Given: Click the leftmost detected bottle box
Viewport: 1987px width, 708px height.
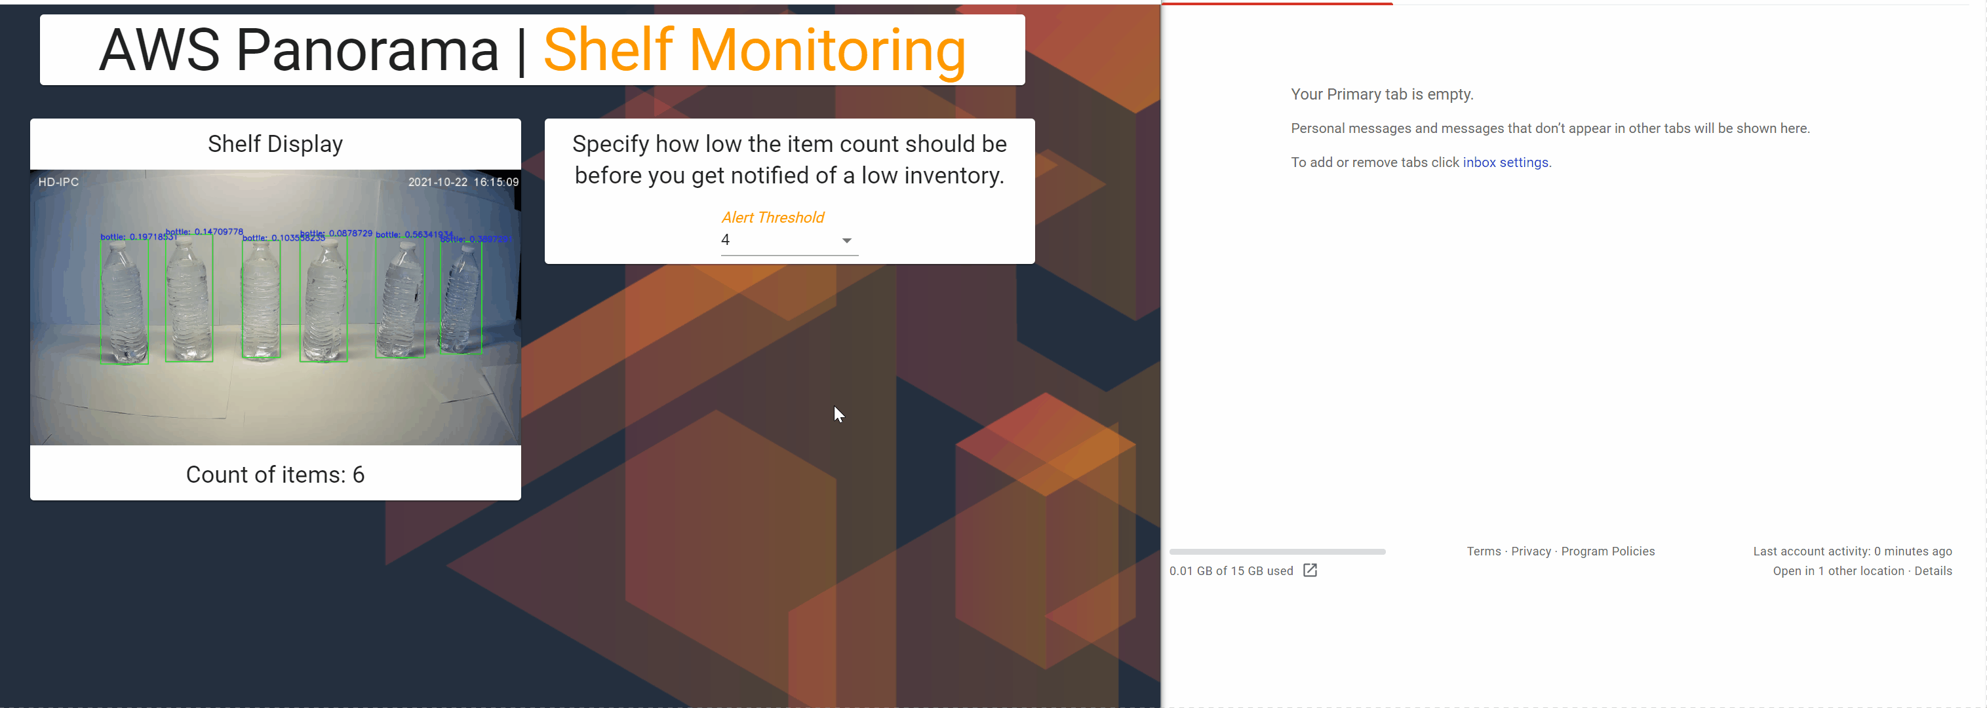Looking at the screenshot, I should 124,302.
